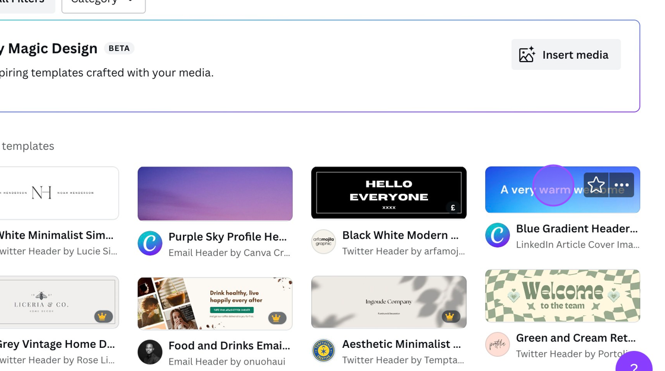The width and height of the screenshot is (665, 371).
Task: Open Purple Sky Profile Header thumbnail
Action: tap(215, 194)
